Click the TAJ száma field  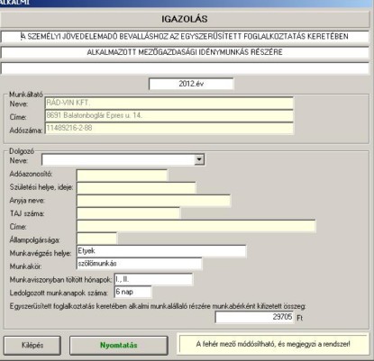pos(128,213)
